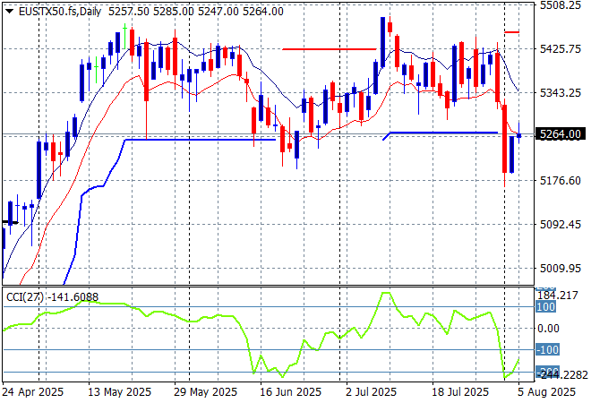Select the CCI 0.00 scale label
This screenshot has width=591, height=403.
point(548,329)
